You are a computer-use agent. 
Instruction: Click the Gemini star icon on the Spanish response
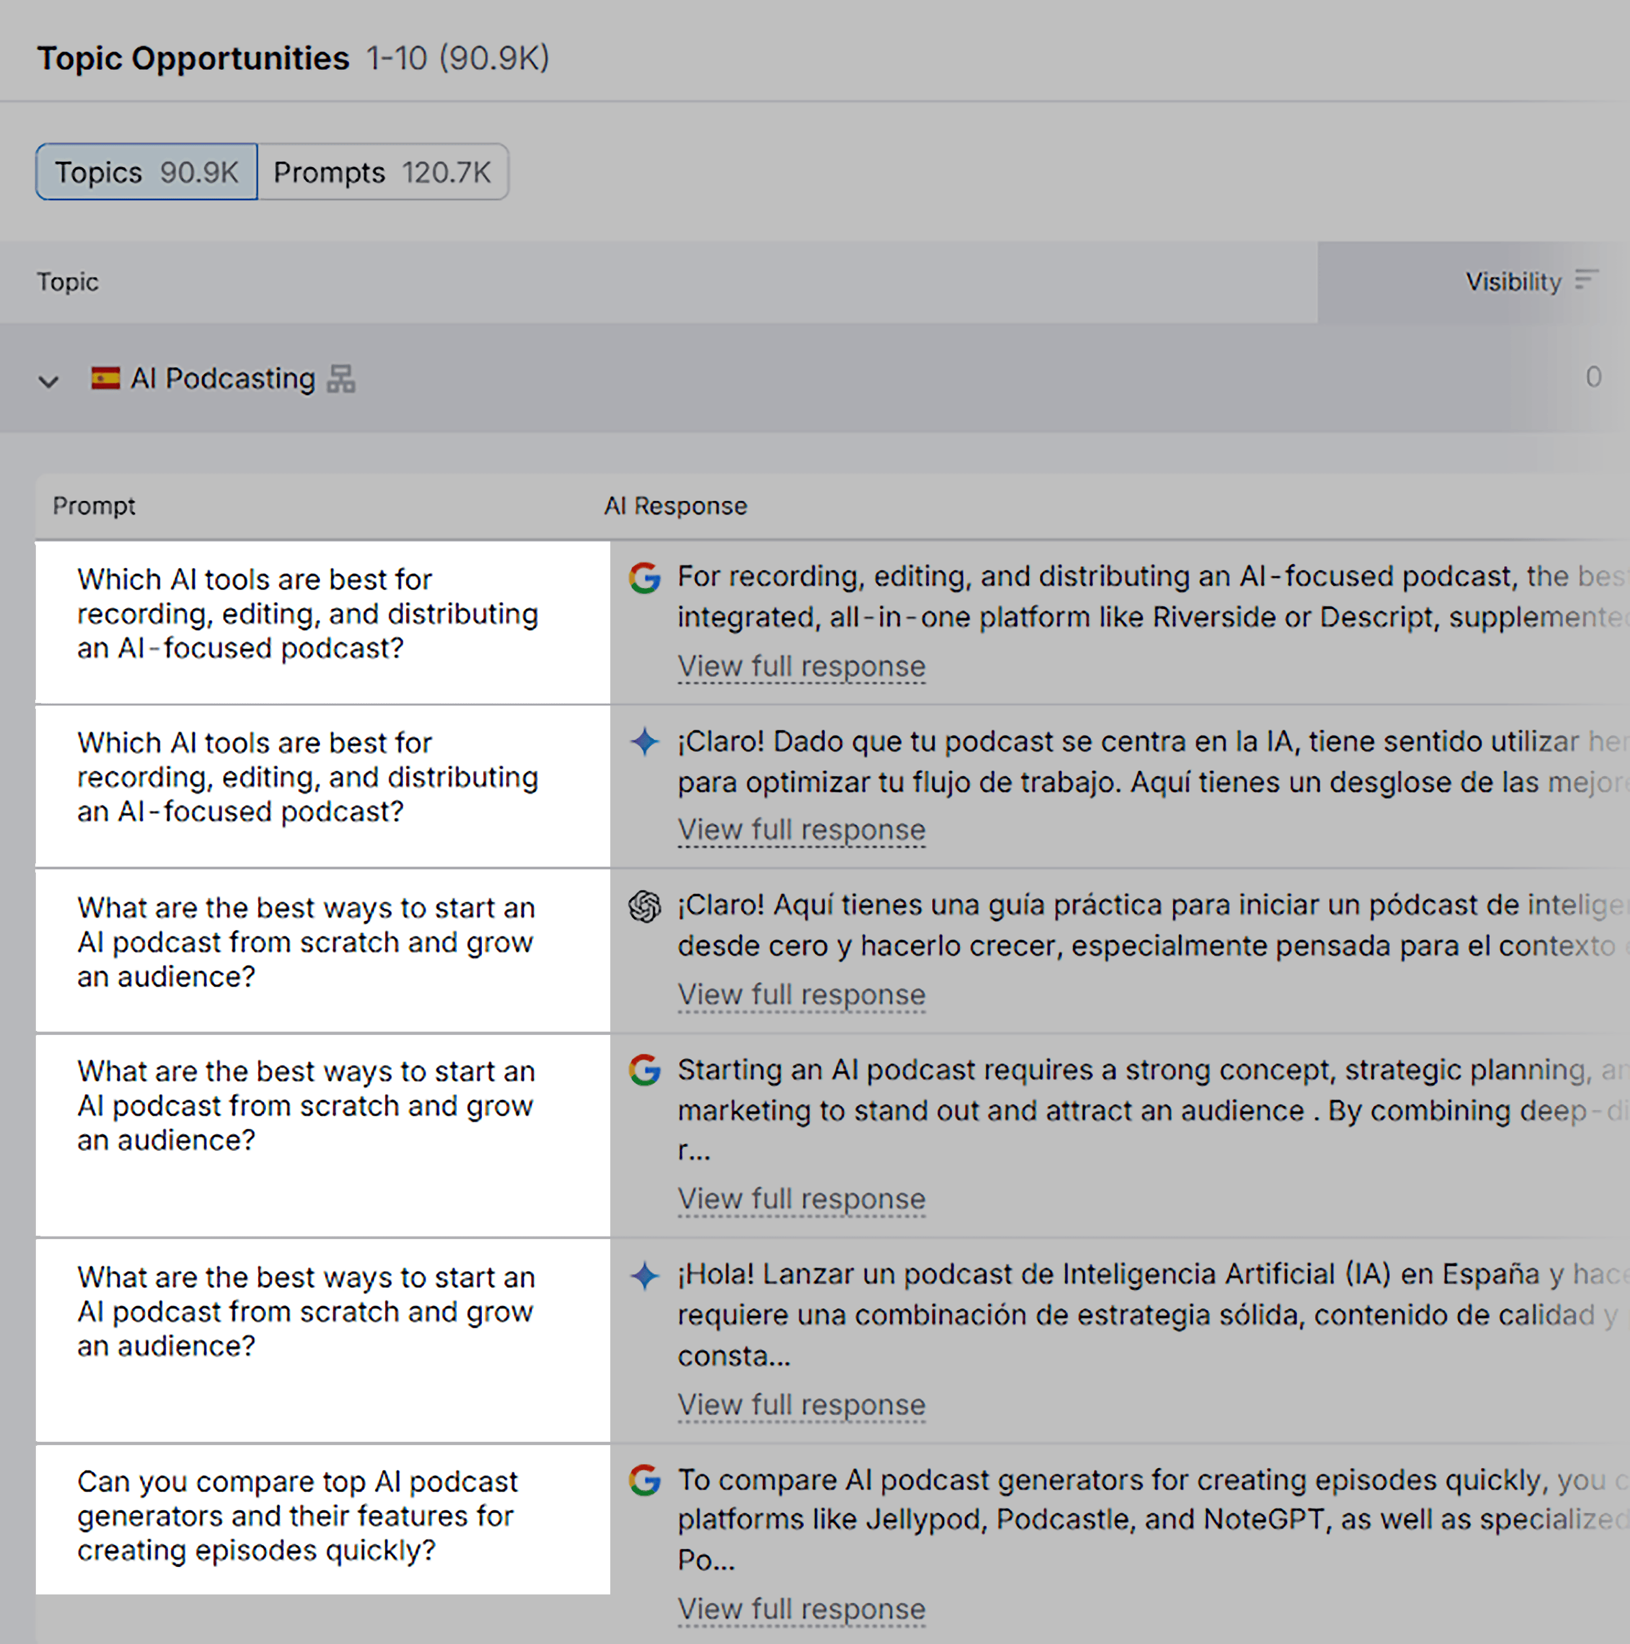tap(644, 742)
